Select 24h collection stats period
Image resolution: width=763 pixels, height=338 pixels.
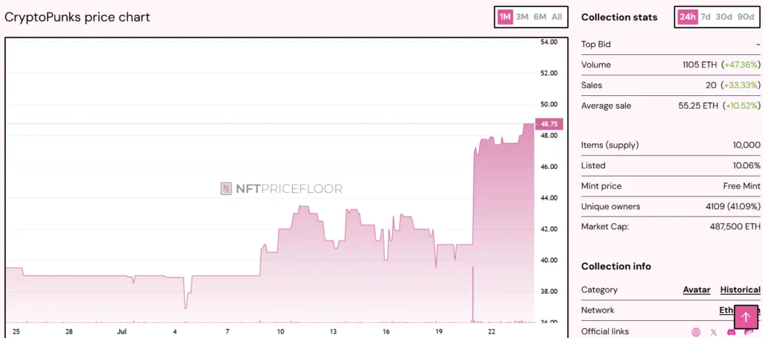point(686,17)
